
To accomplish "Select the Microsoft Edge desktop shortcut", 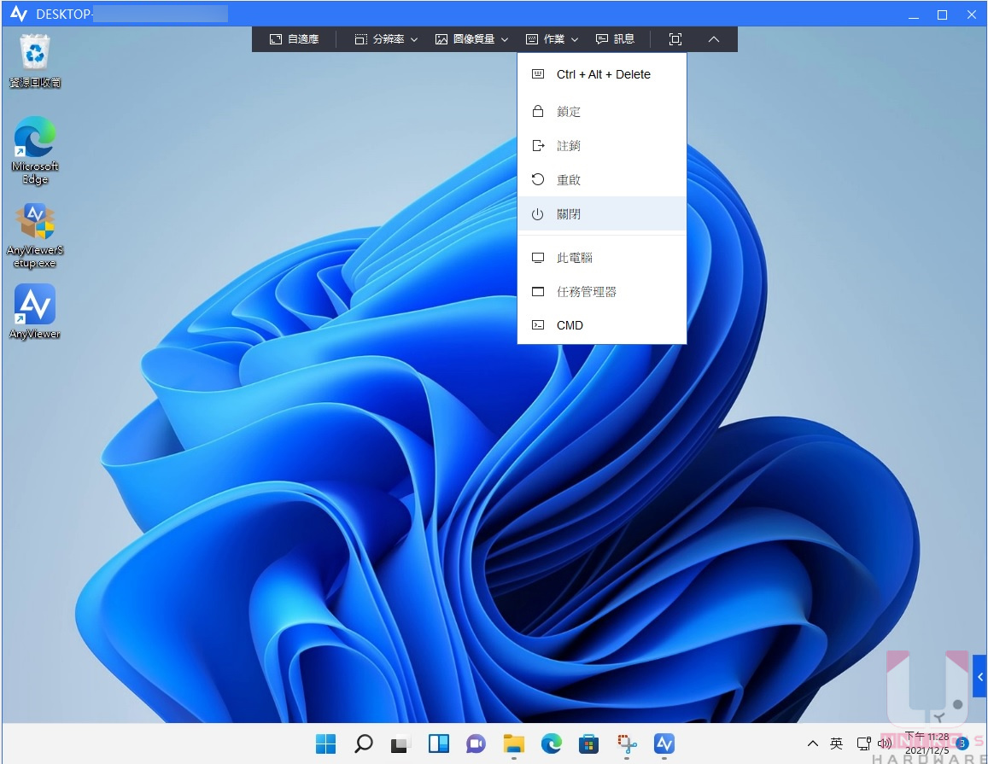I will [35, 150].
